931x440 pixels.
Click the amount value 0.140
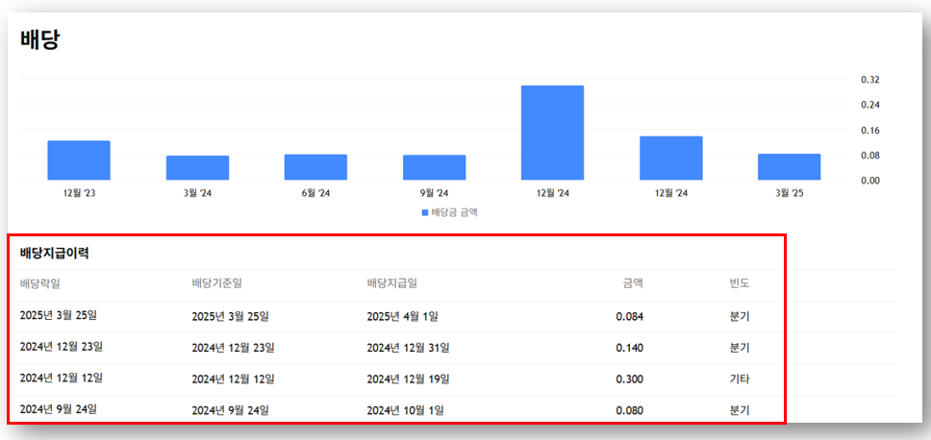point(630,348)
